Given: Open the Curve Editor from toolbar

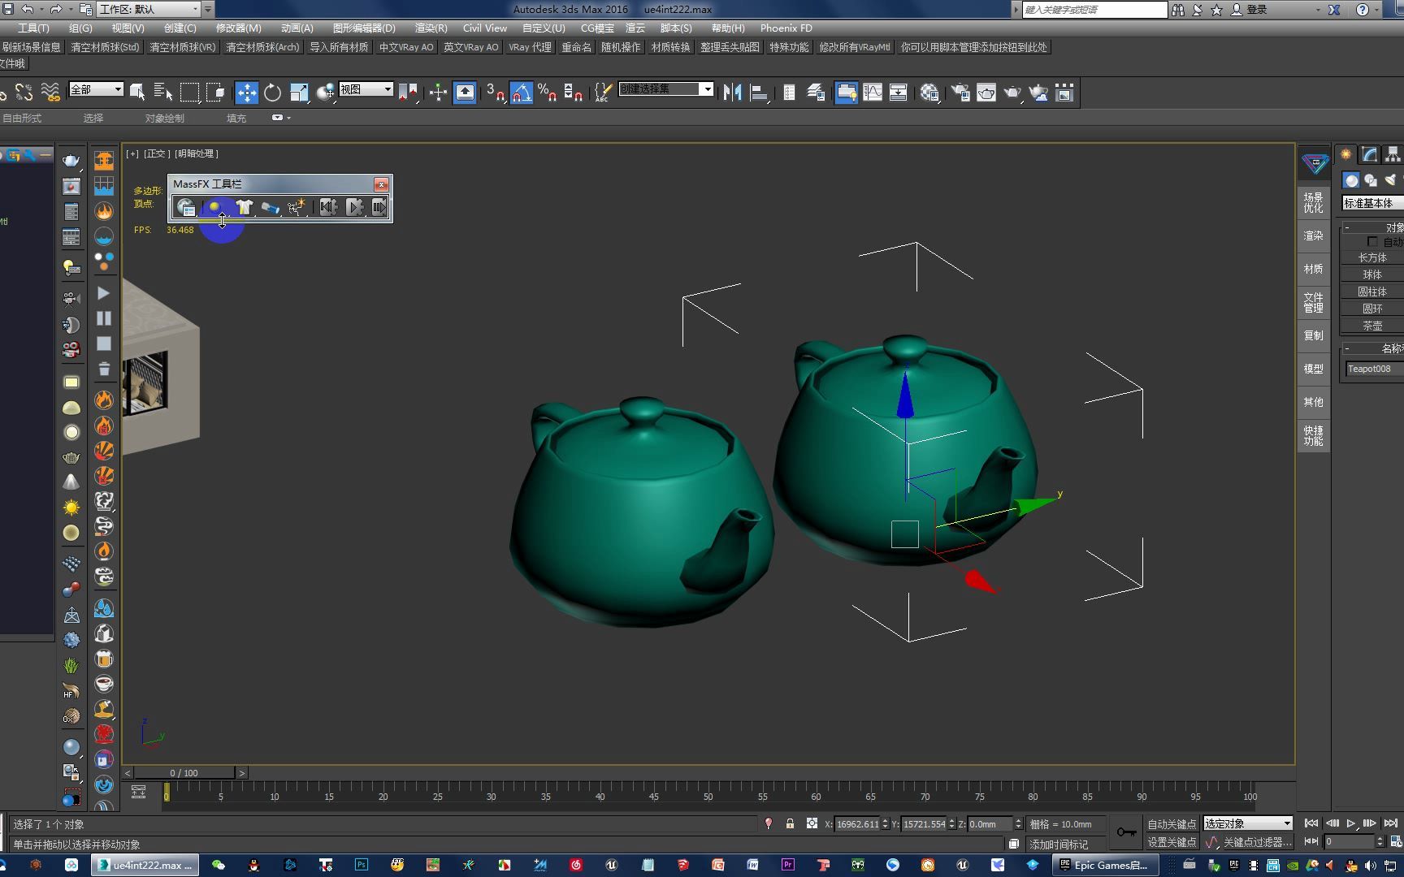Looking at the screenshot, I should [x=873, y=93].
